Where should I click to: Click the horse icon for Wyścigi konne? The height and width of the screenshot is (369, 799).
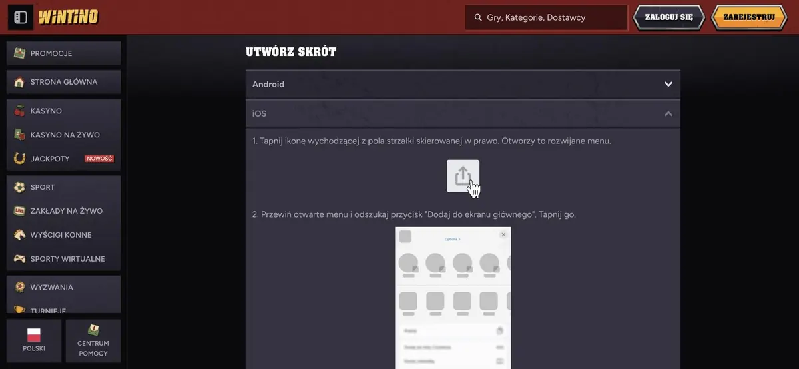click(19, 235)
